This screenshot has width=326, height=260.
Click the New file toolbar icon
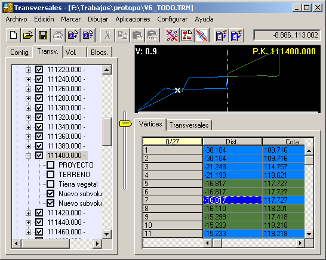point(13,35)
